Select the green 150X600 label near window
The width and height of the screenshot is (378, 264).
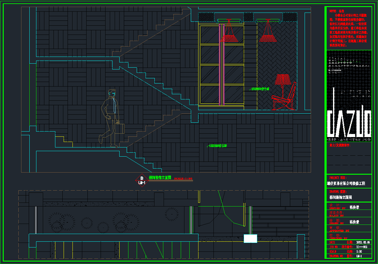pyautogui.click(x=260, y=89)
